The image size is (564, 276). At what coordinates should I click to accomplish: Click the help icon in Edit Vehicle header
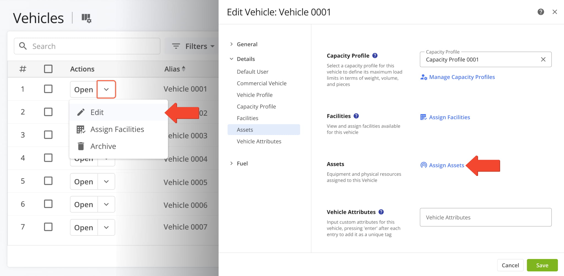tap(541, 12)
